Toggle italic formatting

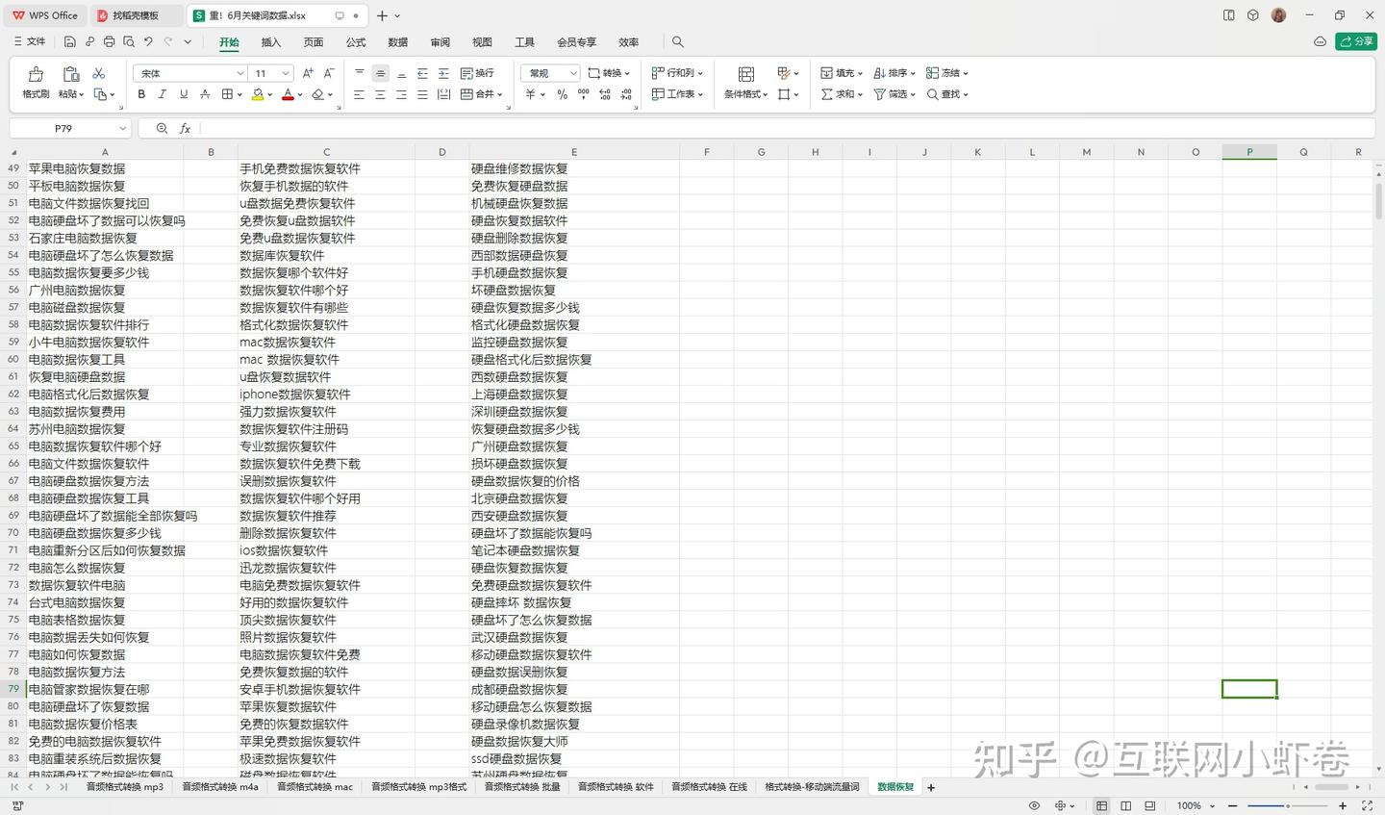click(x=162, y=93)
